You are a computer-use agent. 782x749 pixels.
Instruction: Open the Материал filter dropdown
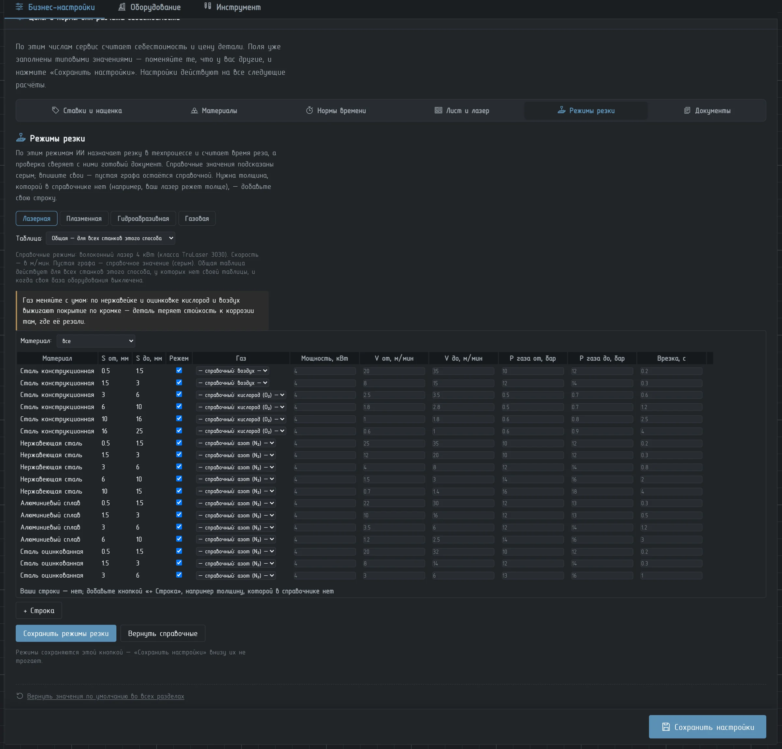coord(96,341)
